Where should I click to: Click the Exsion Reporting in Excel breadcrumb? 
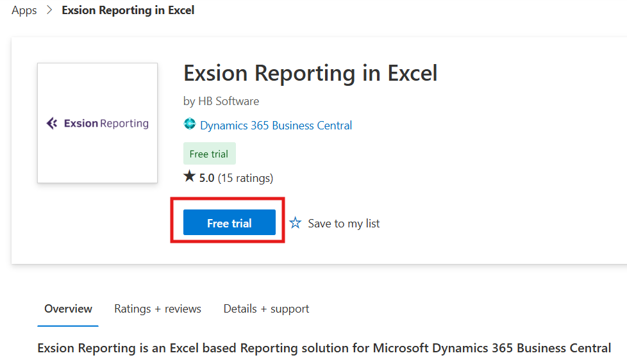coord(128,10)
